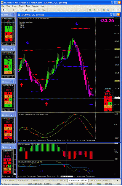This screenshot has height=186, width=122.
Task: Click the red 53 box in fourth mini chart
Action: pyautogui.click(x=8, y=126)
